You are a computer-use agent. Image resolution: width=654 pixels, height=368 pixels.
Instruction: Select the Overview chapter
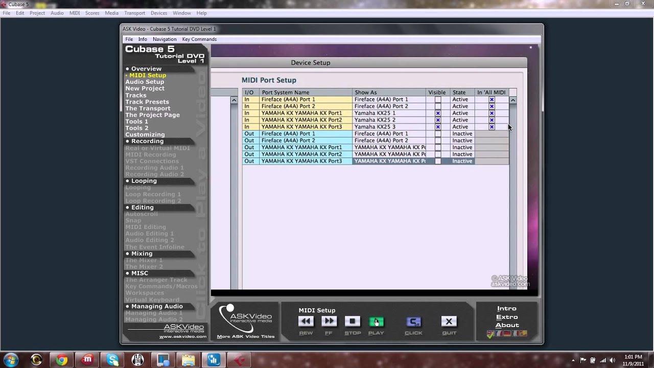[146, 68]
